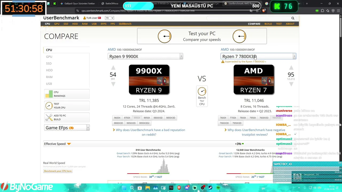
Task: Click the 9950X3D2 chip button
Action: tap(144, 123)
